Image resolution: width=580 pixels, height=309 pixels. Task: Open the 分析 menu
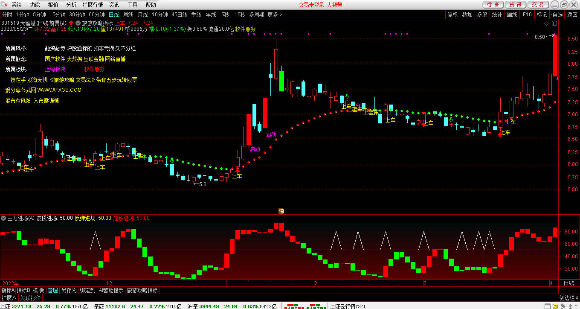[x=72, y=5]
